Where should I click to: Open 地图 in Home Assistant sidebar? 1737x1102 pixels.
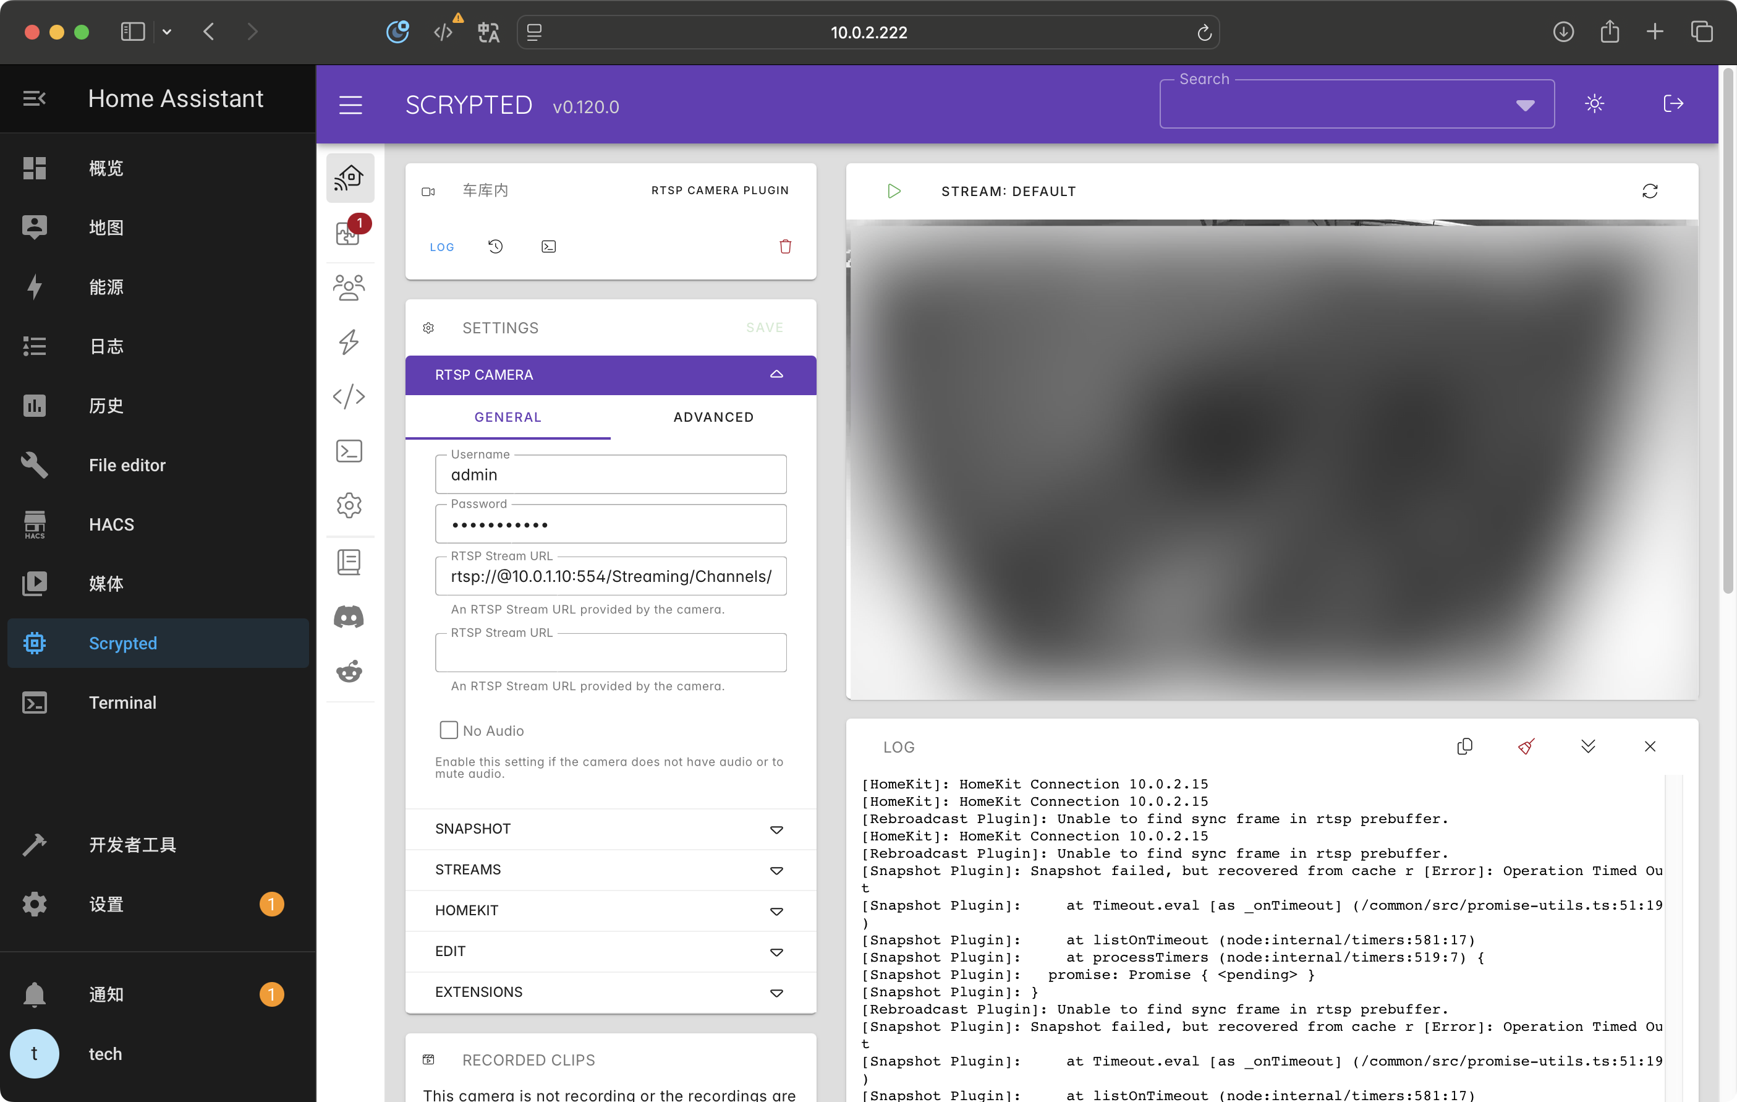[158, 228]
